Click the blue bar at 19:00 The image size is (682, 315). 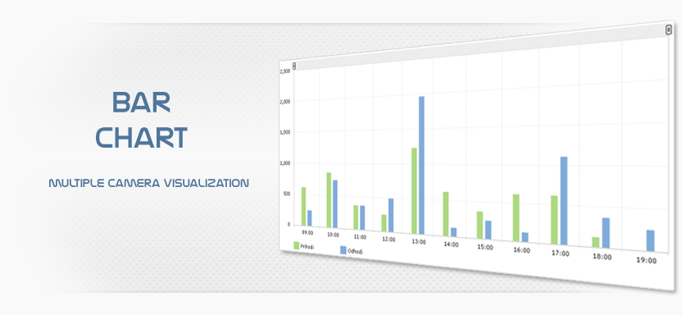click(x=650, y=240)
